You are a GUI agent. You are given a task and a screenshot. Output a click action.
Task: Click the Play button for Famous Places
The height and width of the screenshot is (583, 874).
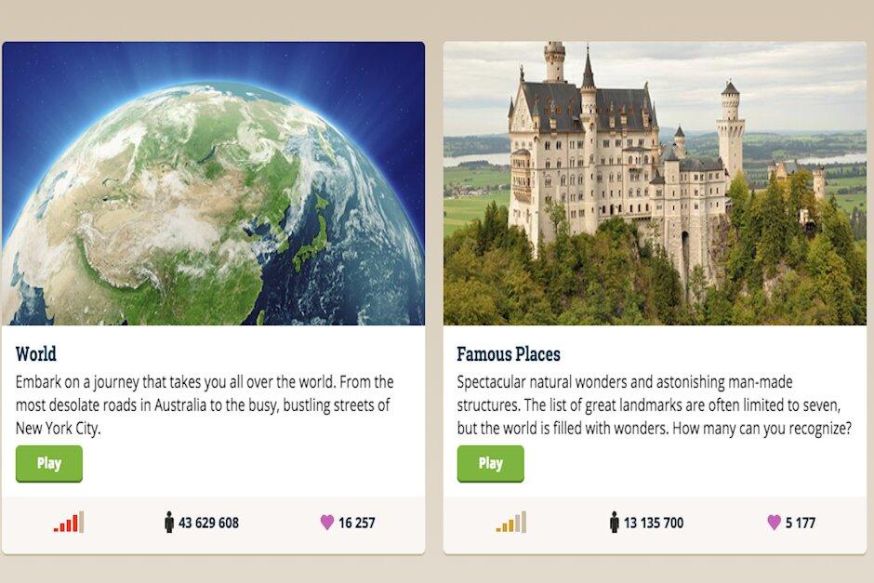[x=490, y=463]
